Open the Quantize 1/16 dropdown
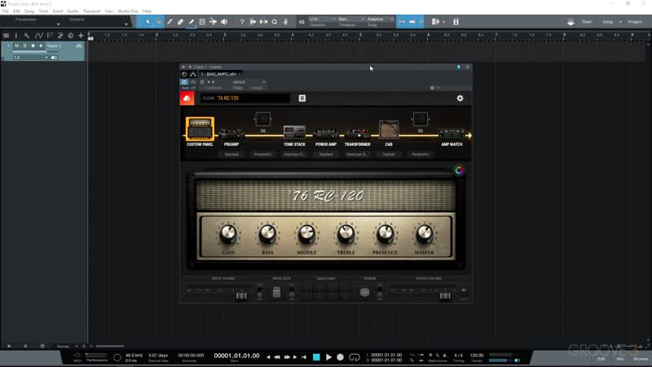 tap(322, 19)
